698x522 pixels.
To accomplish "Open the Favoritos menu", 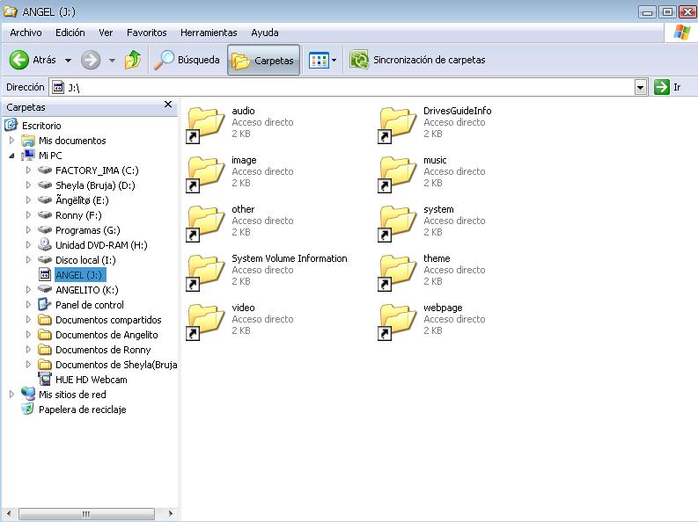I will [146, 33].
